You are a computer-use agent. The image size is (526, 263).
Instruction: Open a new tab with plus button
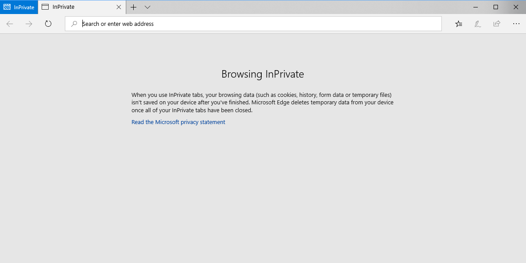[134, 7]
